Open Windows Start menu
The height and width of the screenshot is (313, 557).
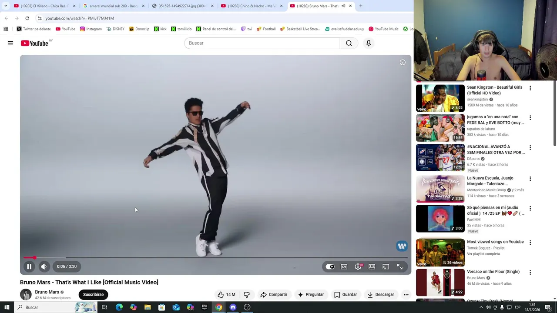tap(7, 307)
